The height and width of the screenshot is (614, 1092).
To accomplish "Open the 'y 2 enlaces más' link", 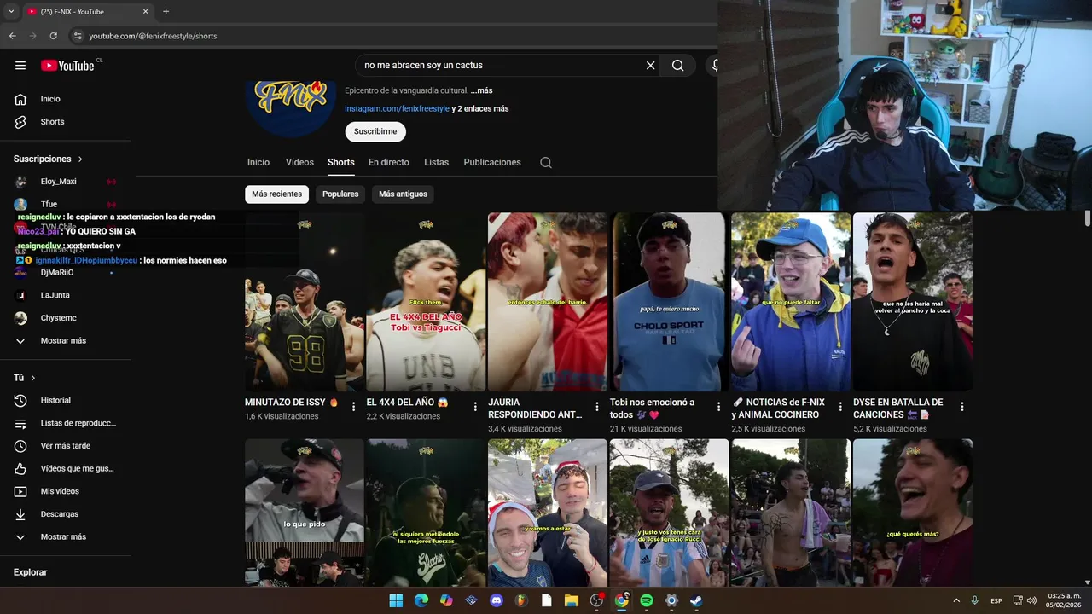I will [480, 109].
